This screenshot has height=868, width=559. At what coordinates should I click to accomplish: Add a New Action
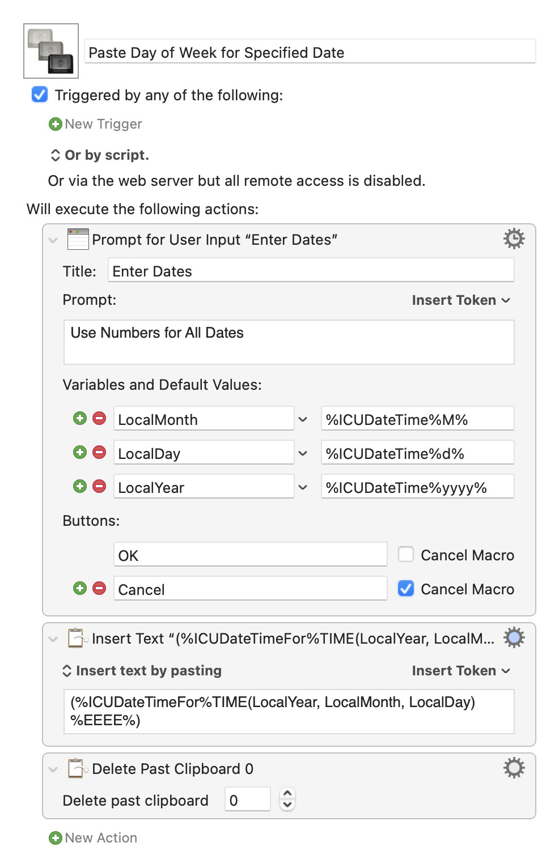tap(93, 838)
